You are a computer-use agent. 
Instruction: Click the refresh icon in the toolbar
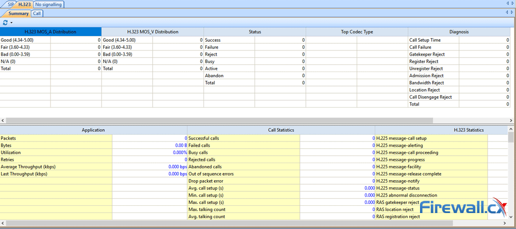pos(5,23)
